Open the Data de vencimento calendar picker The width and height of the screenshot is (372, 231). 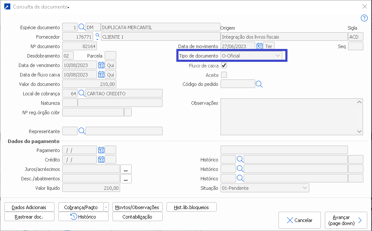101,65
